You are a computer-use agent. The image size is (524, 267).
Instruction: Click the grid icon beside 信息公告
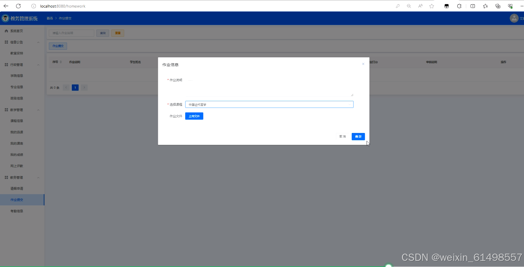[6, 42]
